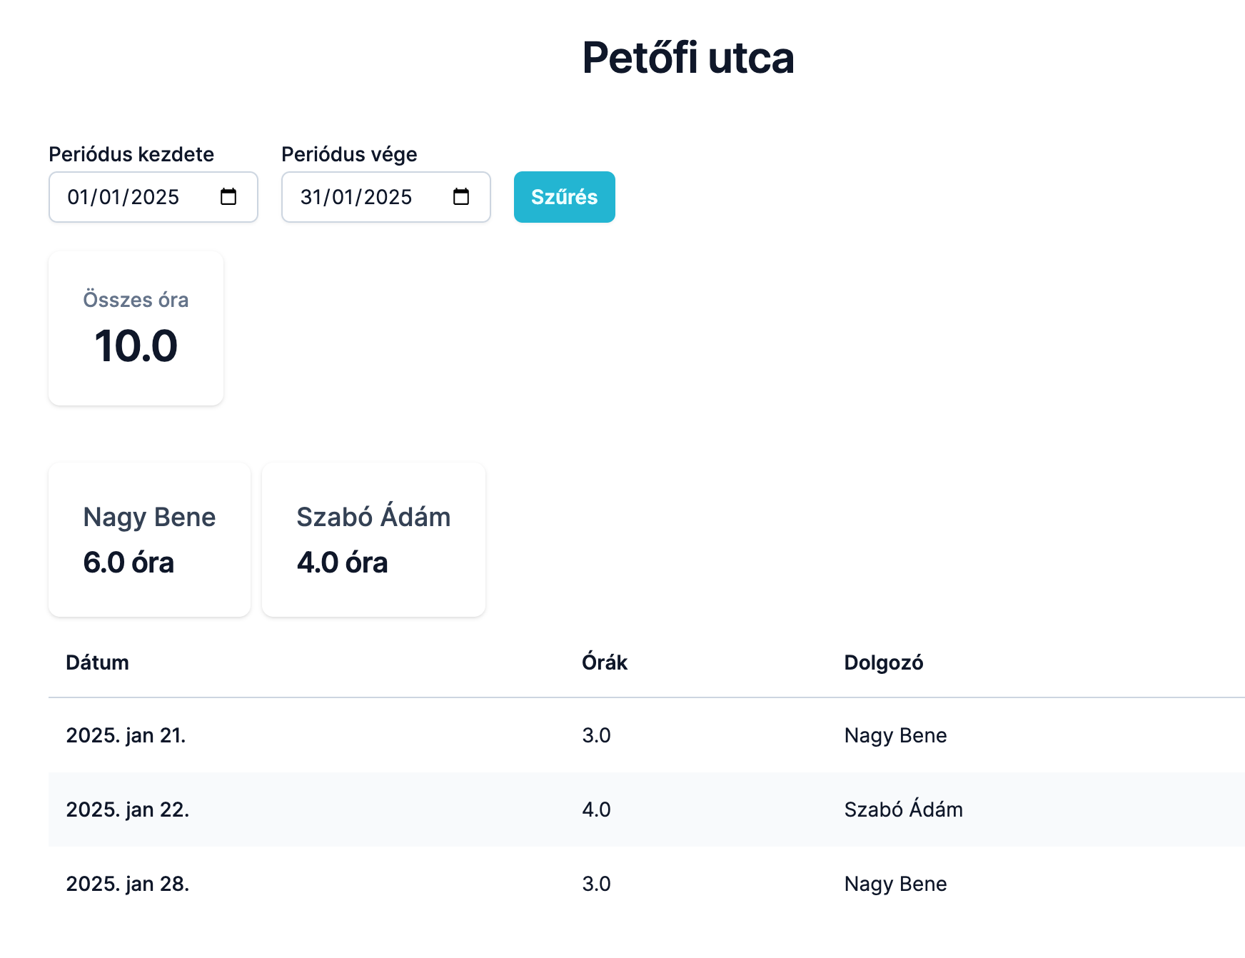Select the Nagy Bene hours card
The image size is (1245, 958).
148,540
